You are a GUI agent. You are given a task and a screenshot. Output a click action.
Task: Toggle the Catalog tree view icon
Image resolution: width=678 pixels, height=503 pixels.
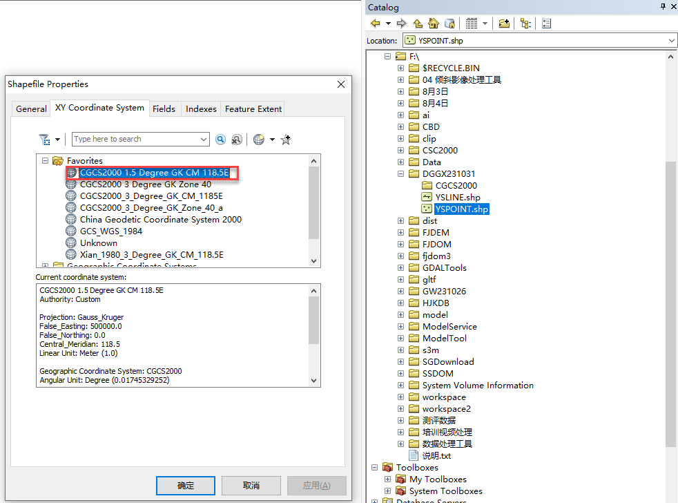pyautogui.click(x=525, y=23)
